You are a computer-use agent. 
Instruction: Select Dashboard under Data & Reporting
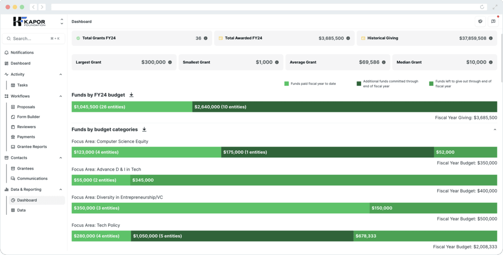[37, 200]
